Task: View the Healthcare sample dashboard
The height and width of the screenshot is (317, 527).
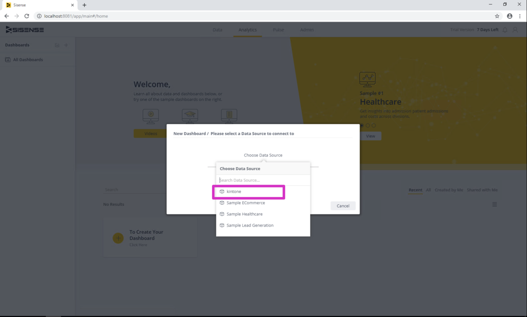Action: click(371, 136)
